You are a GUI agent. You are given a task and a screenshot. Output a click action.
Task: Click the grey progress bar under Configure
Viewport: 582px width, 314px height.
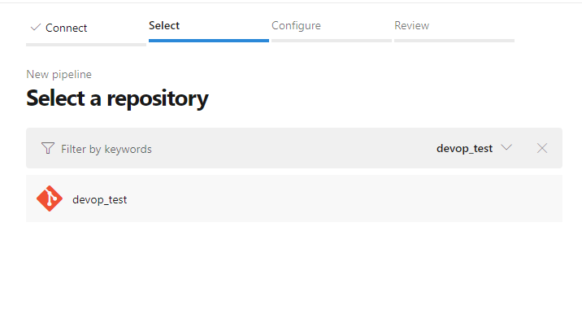pos(332,41)
